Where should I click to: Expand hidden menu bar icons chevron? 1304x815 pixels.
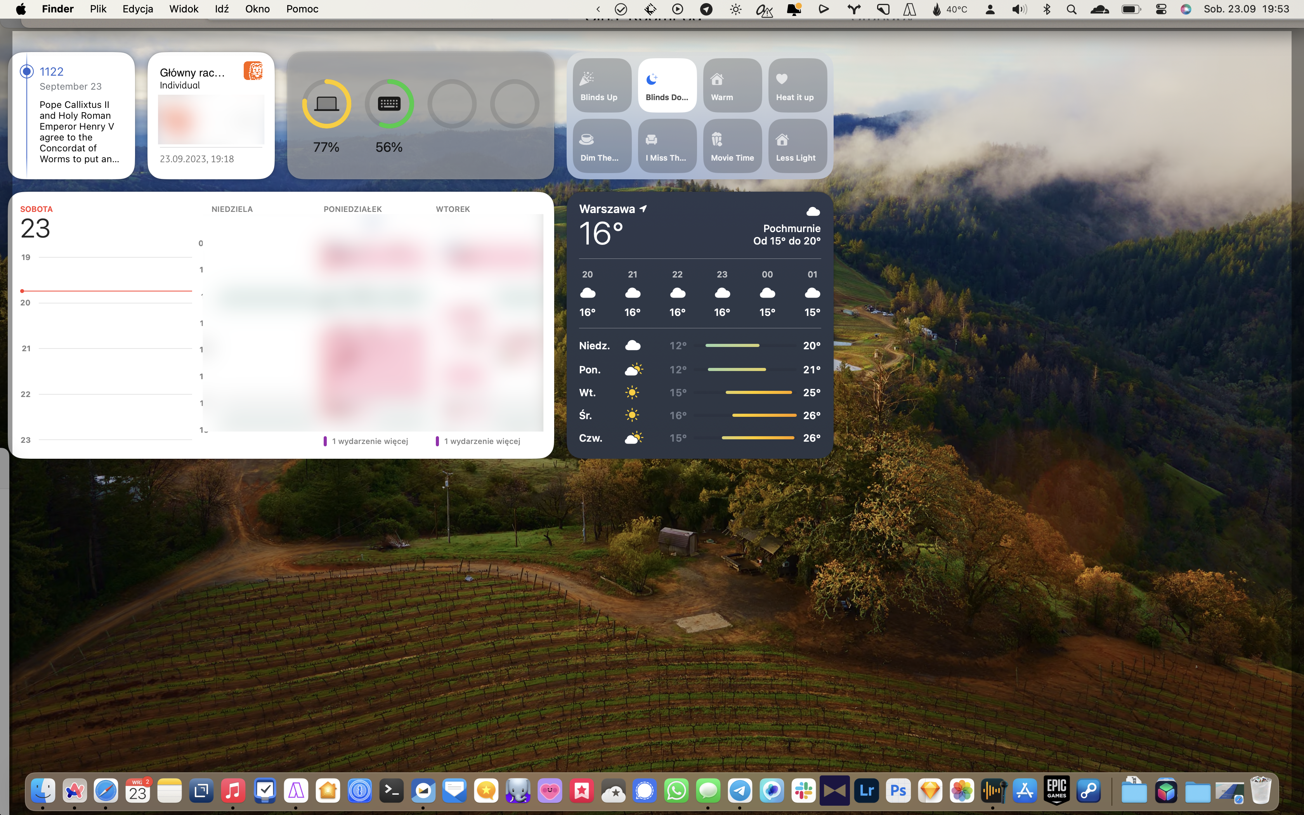click(x=598, y=9)
